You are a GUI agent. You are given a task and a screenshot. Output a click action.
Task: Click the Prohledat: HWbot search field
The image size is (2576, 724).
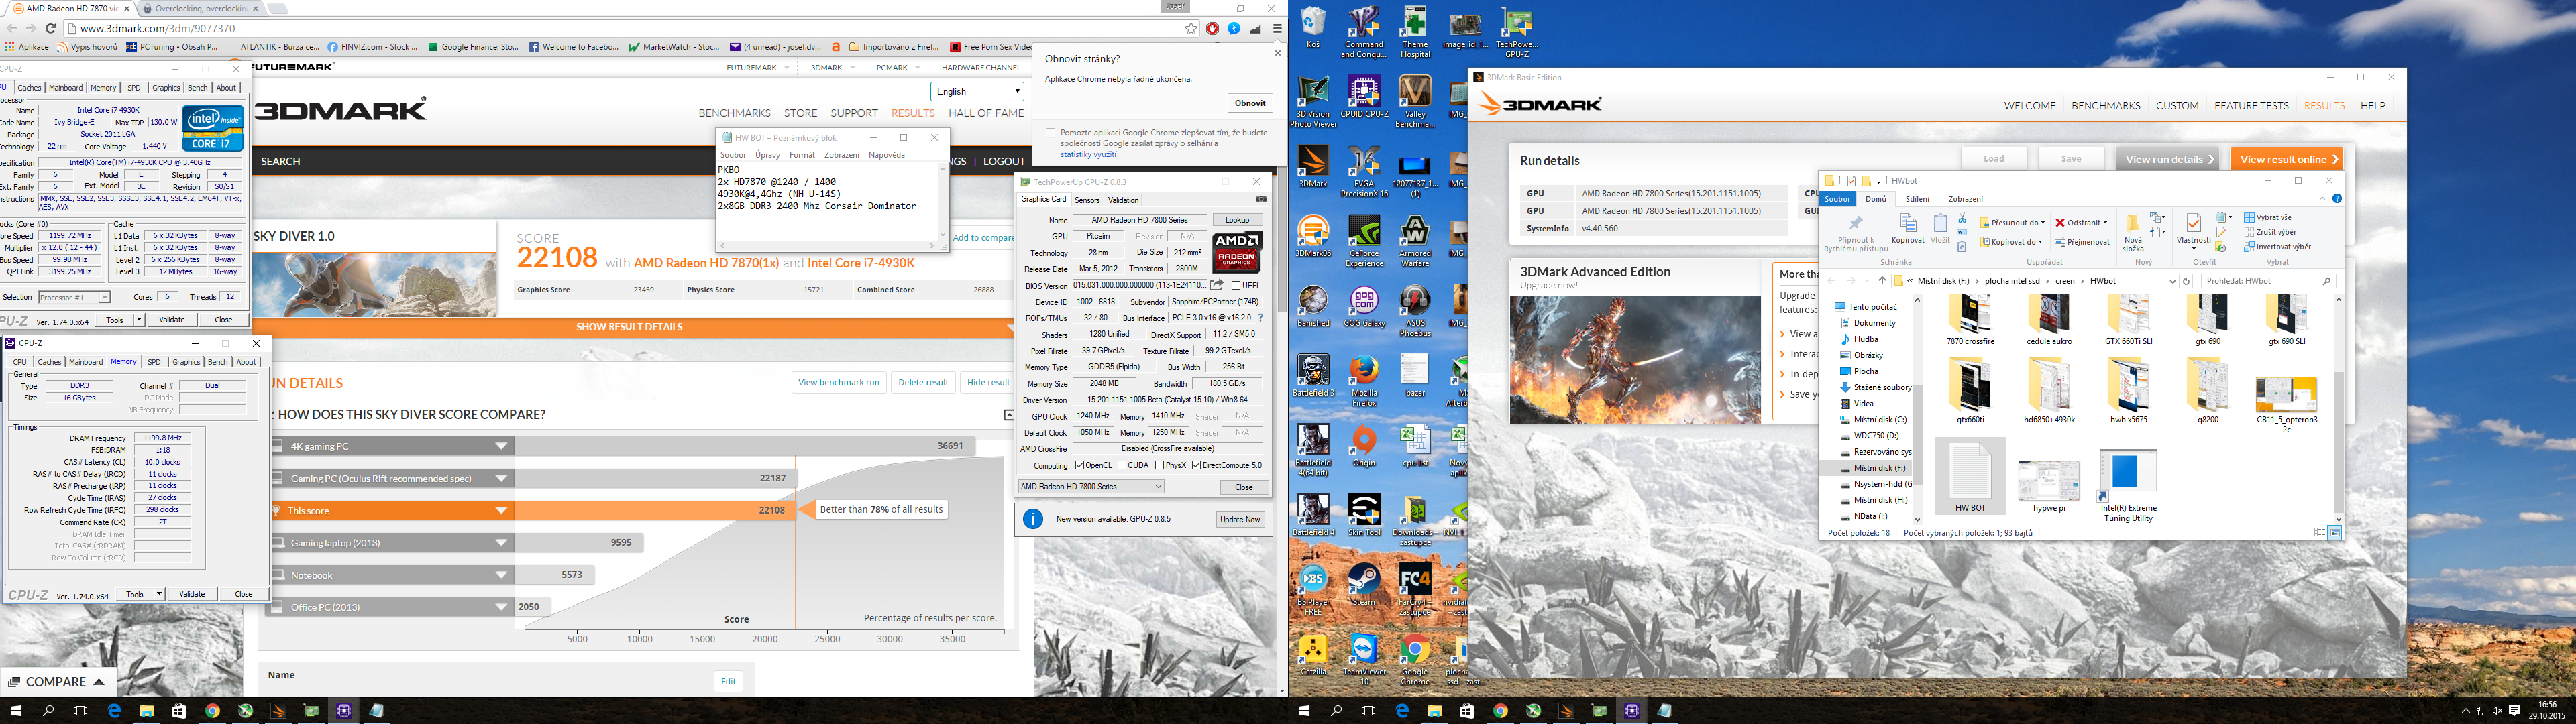pyautogui.click(x=2267, y=281)
